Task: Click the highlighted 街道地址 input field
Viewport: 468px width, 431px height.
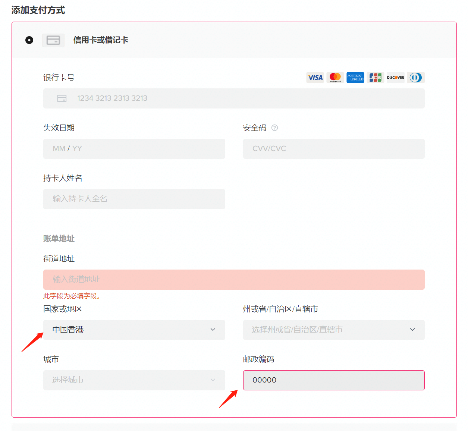Action: [x=234, y=279]
